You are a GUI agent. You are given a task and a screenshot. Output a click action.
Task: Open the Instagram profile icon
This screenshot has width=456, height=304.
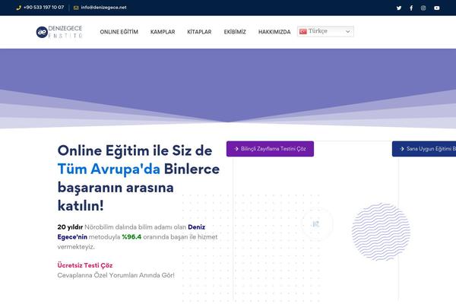[423, 8]
